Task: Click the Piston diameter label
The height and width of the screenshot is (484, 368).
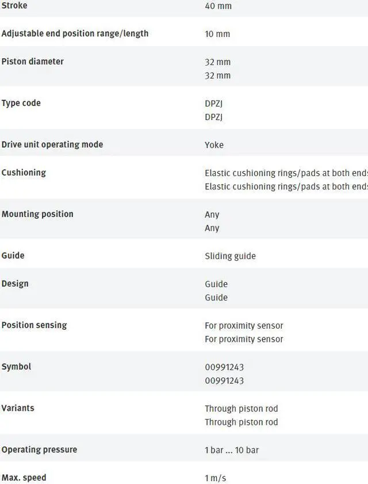Action: [x=33, y=62]
